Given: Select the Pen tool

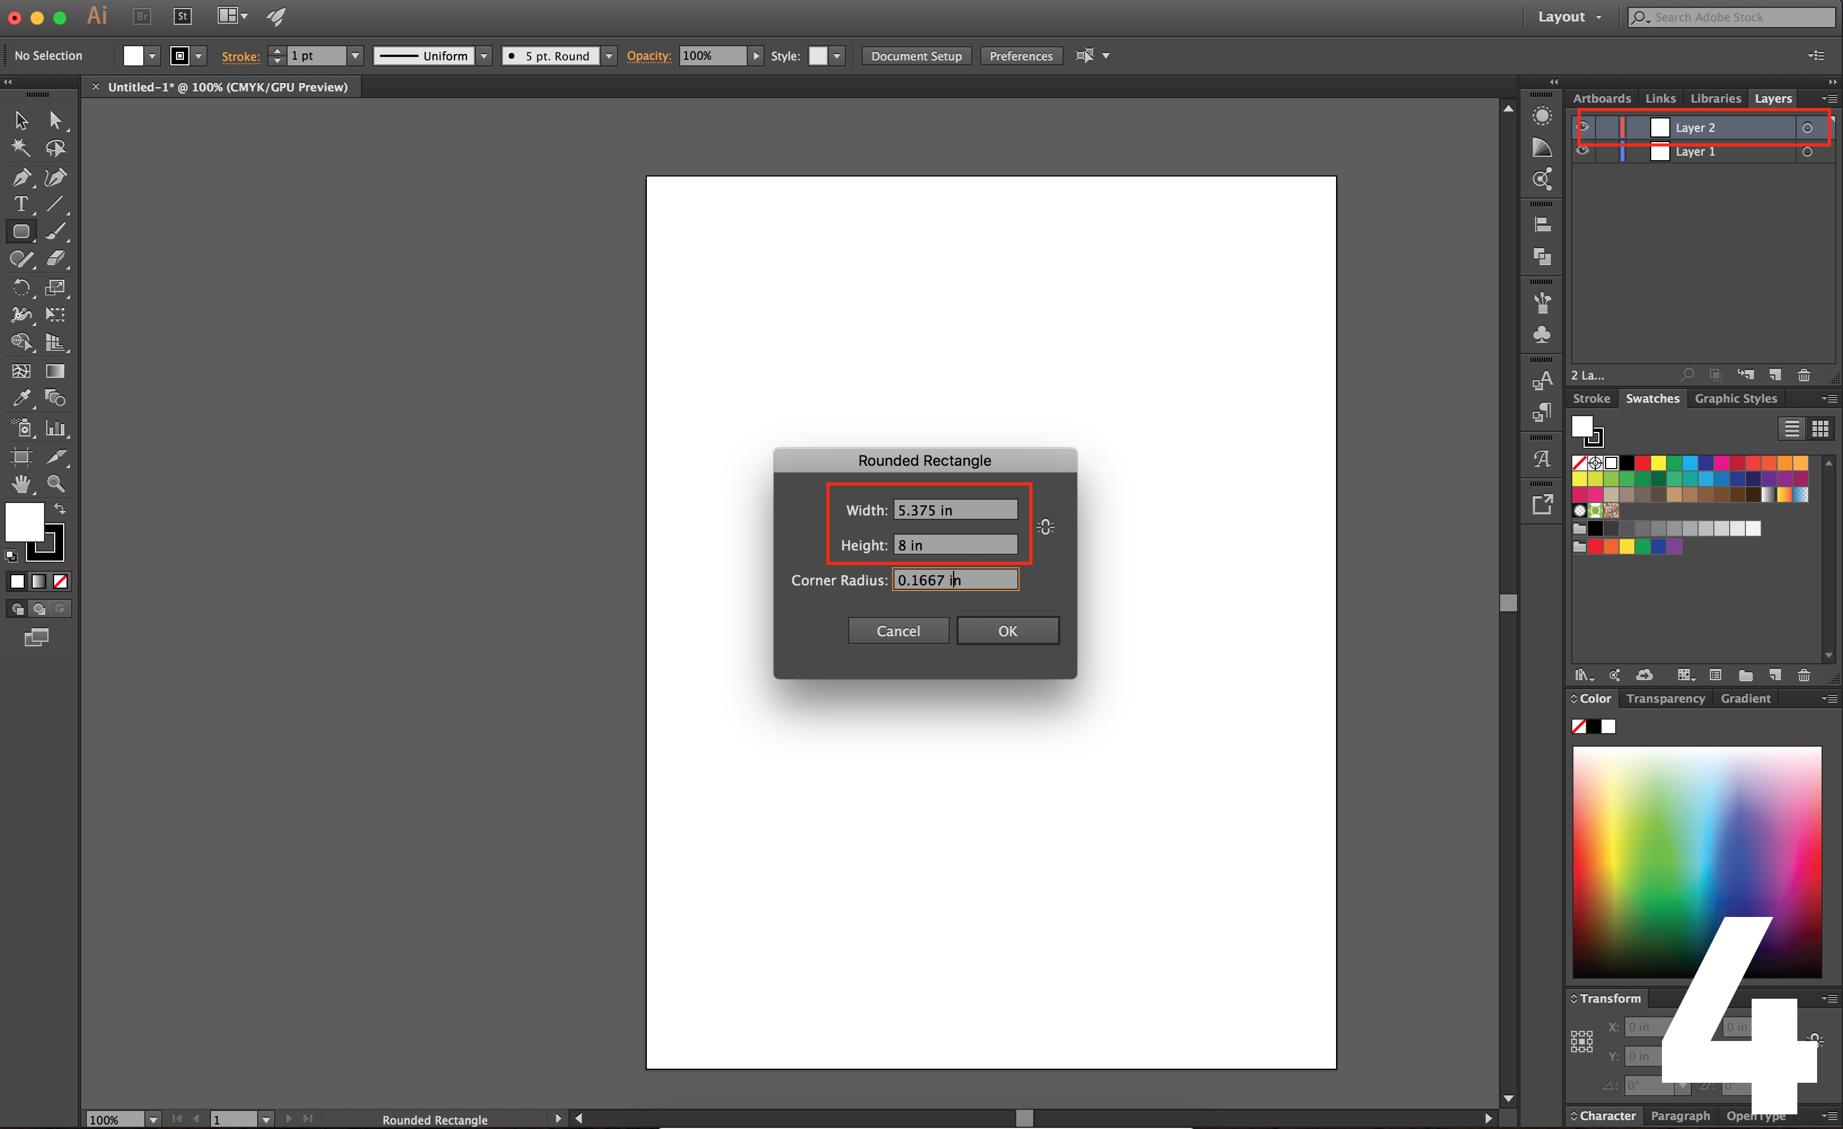Looking at the screenshot, I should pyautogui.click(x=21, y=177).
